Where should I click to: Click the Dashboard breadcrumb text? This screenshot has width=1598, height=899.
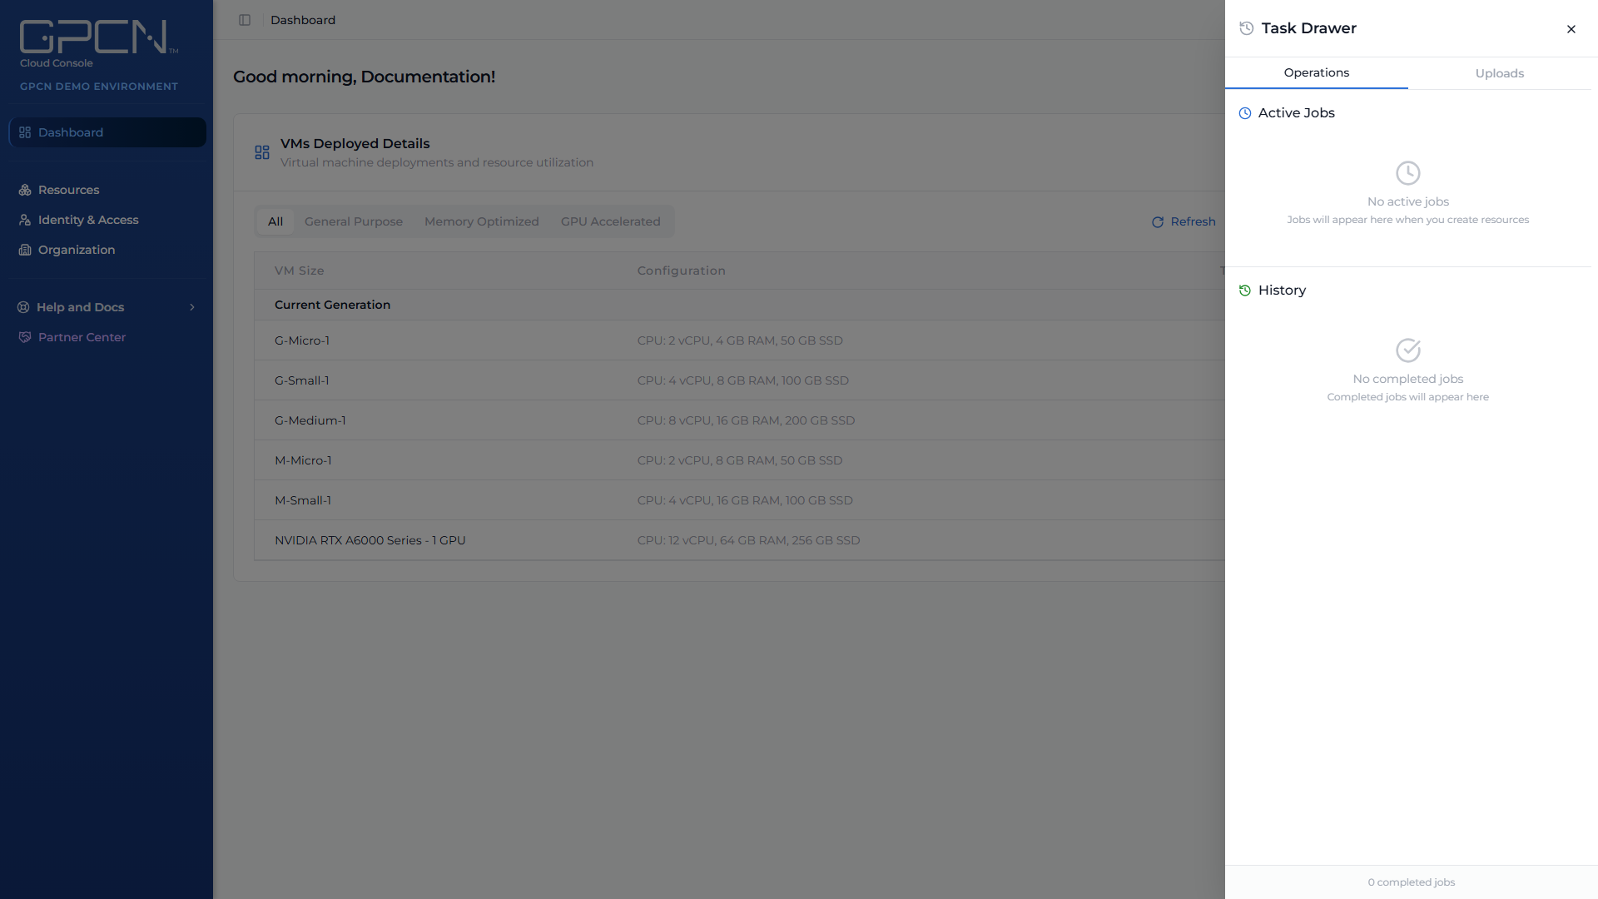click(x=303, y=20)
